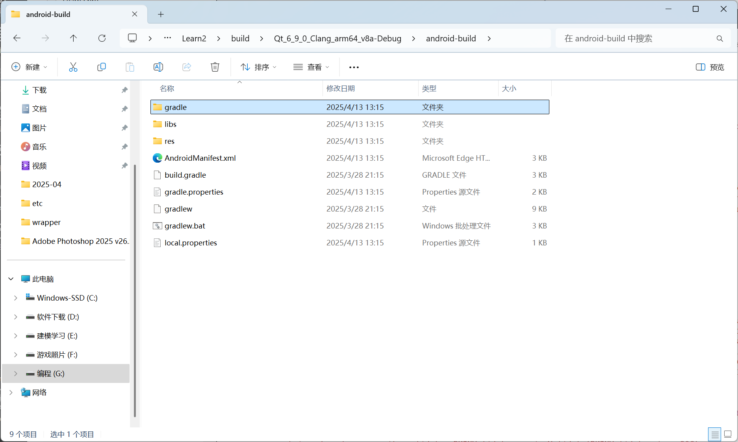Open wrapper folder in sidebar
The width and height of the screenshot is (738, 442).
coord(41,222)
